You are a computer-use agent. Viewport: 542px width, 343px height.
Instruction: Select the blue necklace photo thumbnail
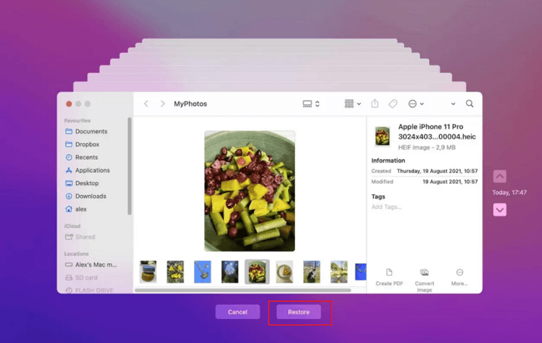203,271
